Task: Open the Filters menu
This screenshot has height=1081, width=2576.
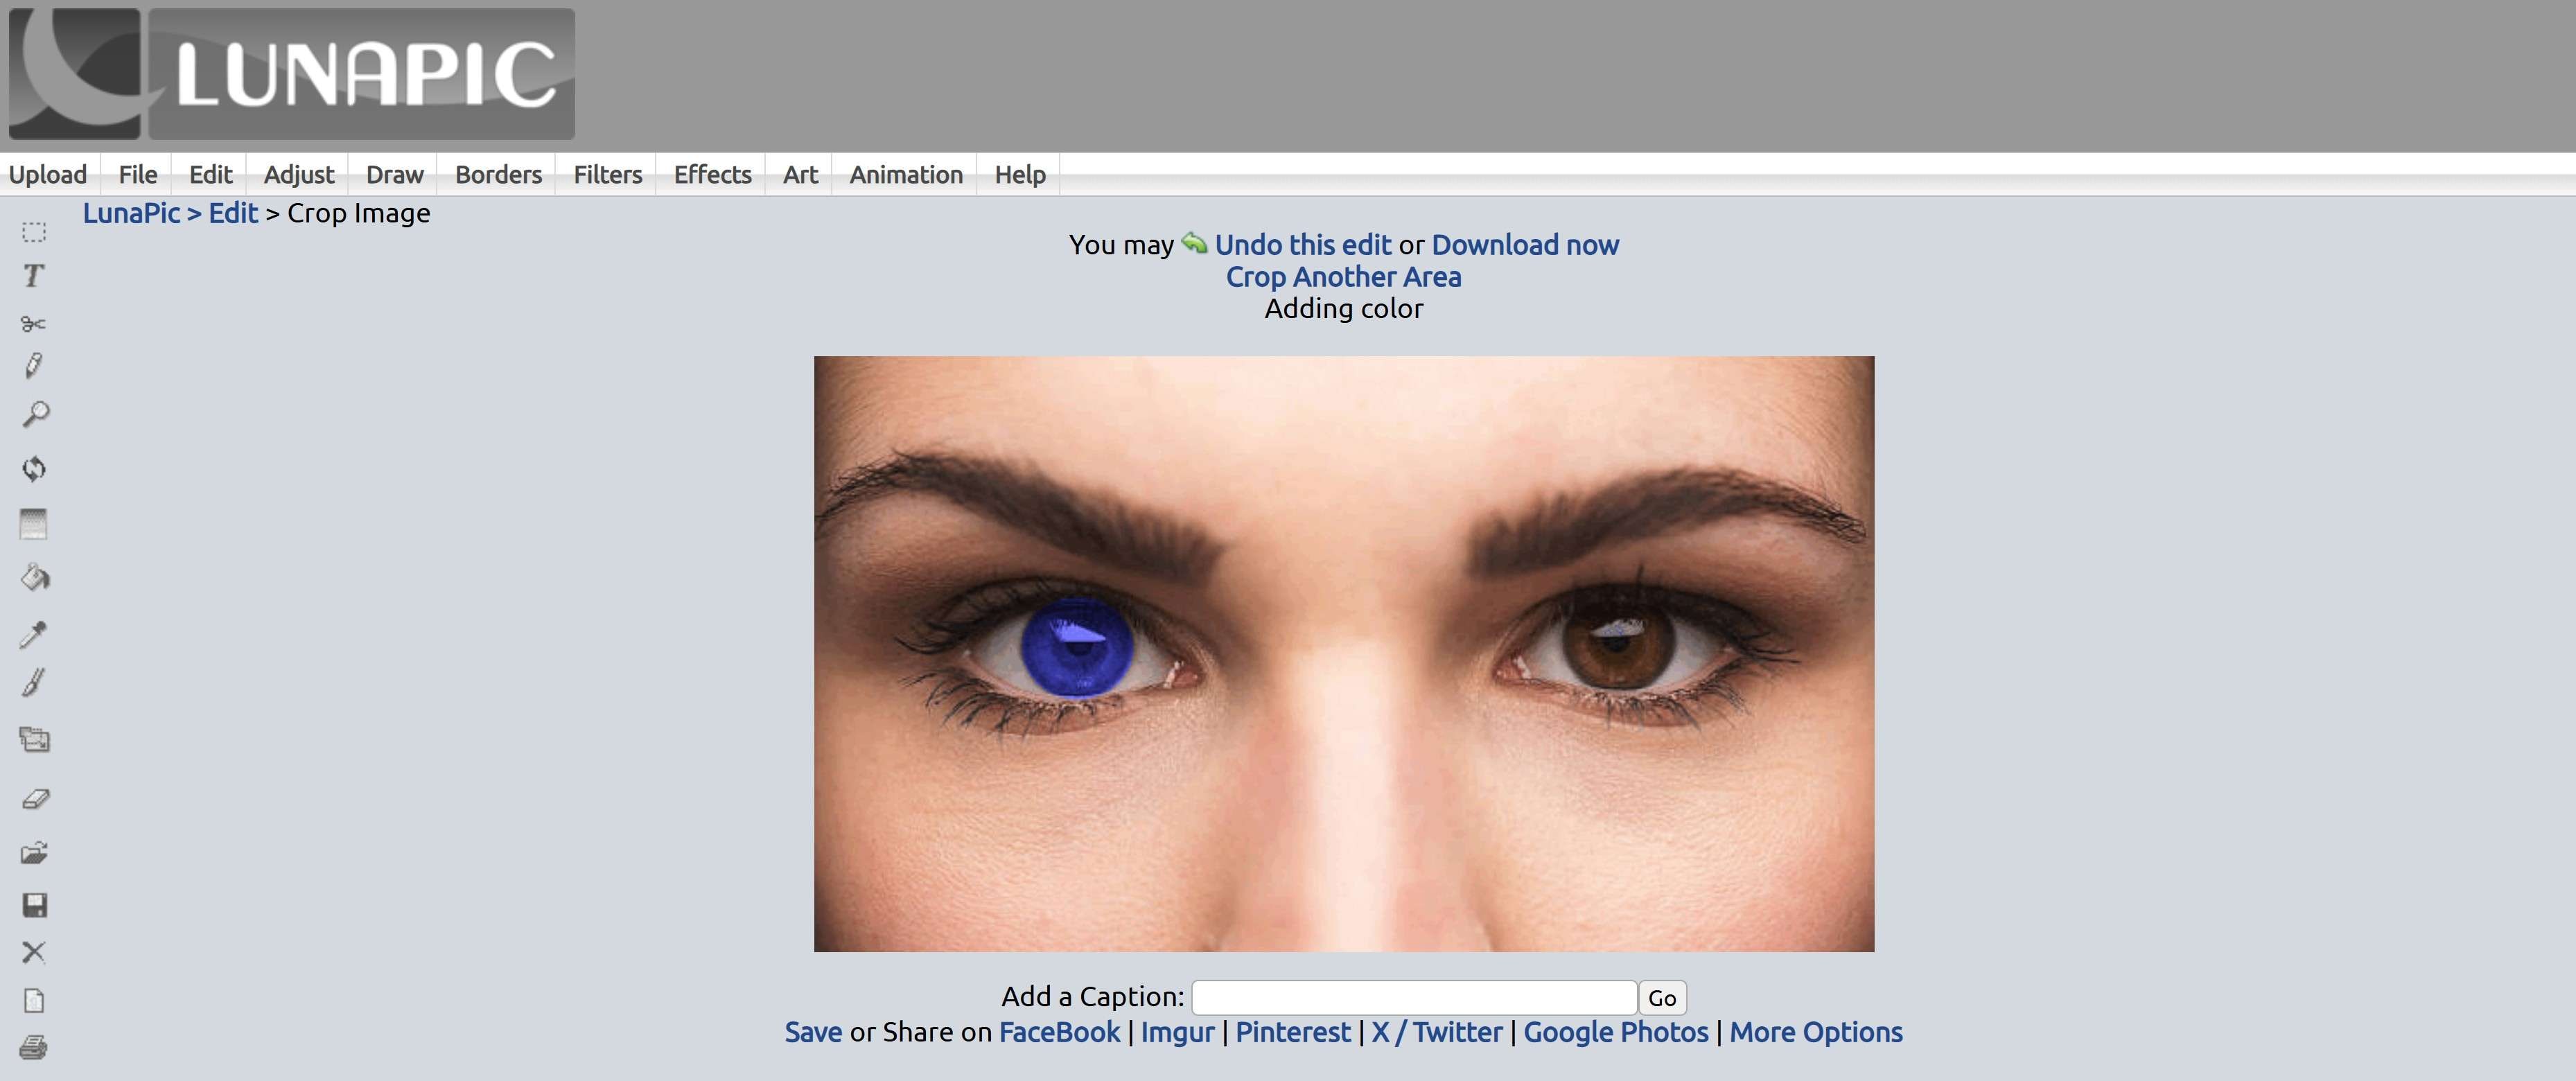Action: [x=607, y=175]
